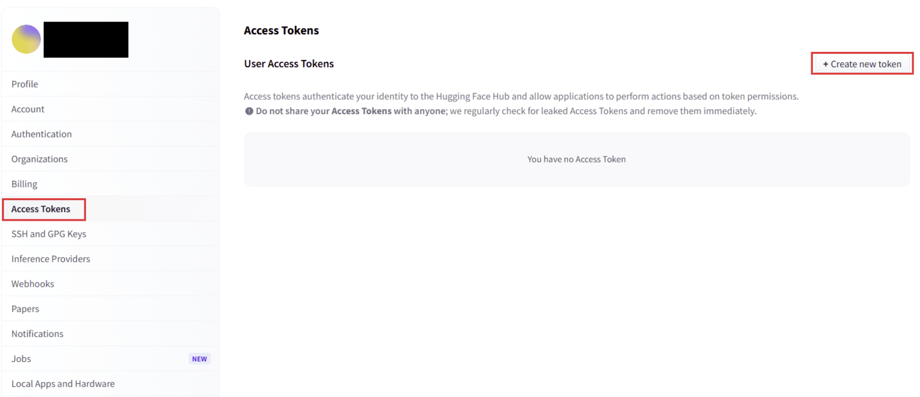The image size is (920, 397).
Task: Select Papers from the settings sidebar
Action: 25,309
